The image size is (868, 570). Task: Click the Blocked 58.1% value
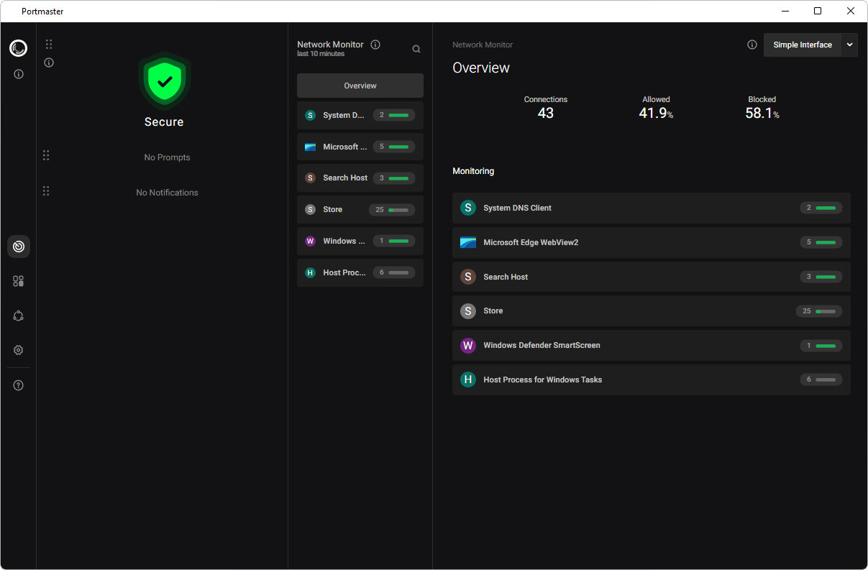pyautogui.click(x=762, y=113)
